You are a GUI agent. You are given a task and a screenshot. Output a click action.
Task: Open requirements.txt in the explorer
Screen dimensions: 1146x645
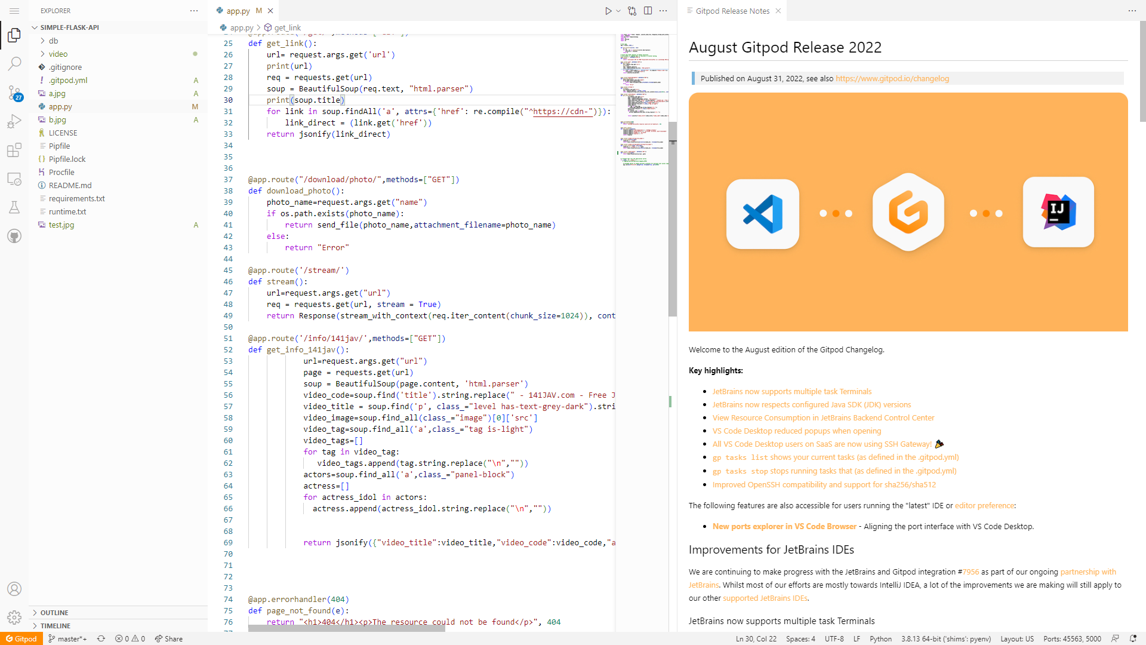click(76, 198)
